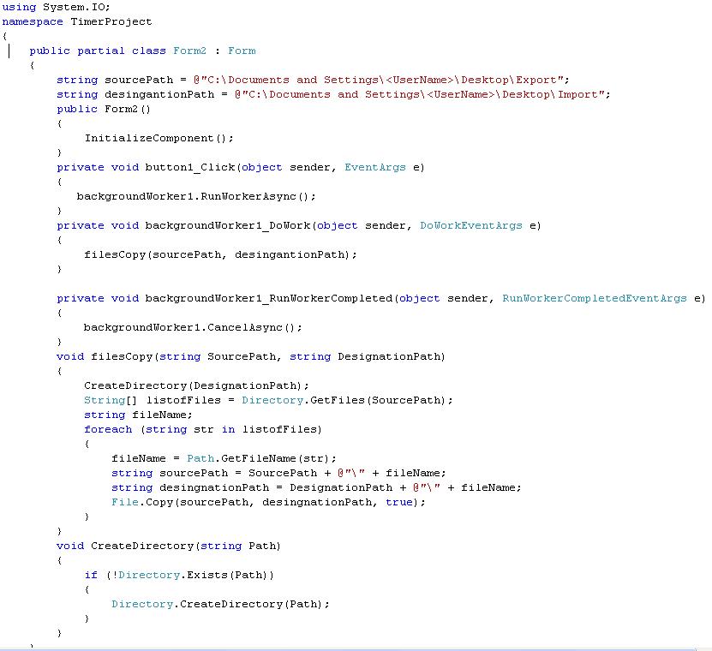Click the 'void filesCopy' method declaration
The width and height of the screenshot is (712, 651).
(x=251, y=356)
